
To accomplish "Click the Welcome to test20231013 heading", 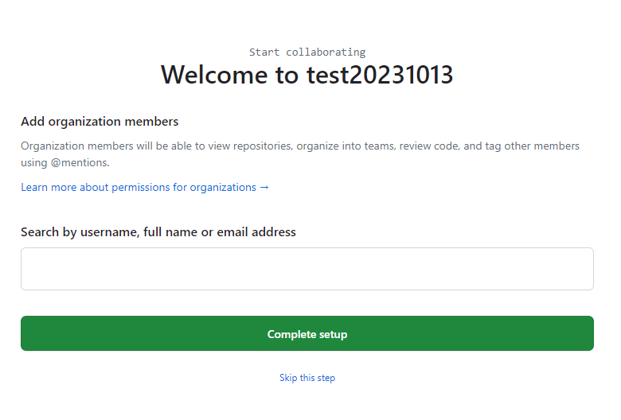I will click(307, 75).
